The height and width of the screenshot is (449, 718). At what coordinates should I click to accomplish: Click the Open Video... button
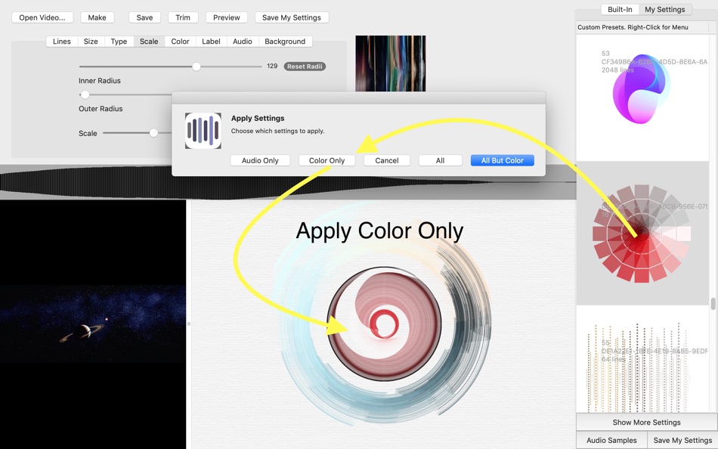pos(42,17)
